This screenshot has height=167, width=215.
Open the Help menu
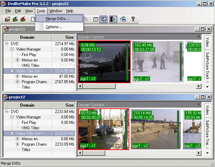(70, 11)
